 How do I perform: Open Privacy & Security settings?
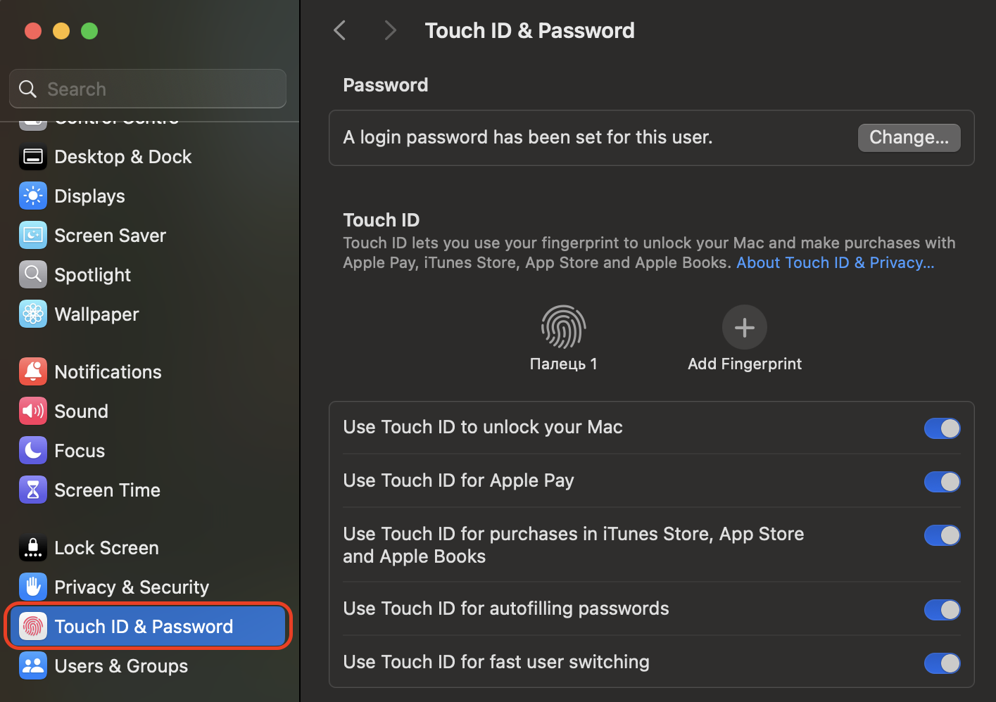coord(132,587)
